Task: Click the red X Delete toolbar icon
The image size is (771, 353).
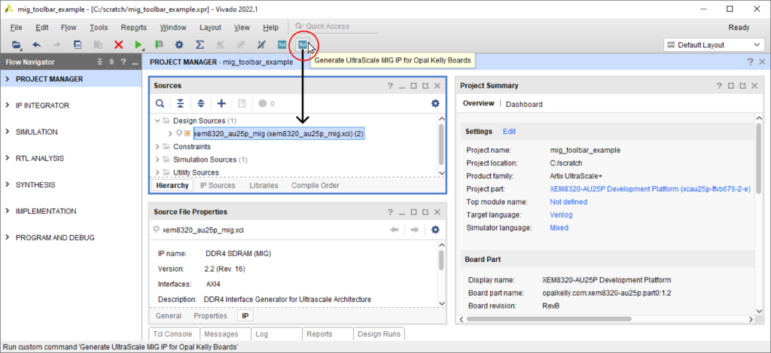Action: pos(118,44)
